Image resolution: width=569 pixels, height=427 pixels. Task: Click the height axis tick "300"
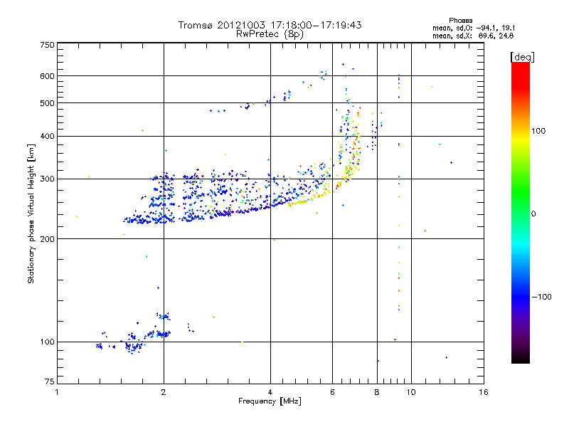(47, 179)
